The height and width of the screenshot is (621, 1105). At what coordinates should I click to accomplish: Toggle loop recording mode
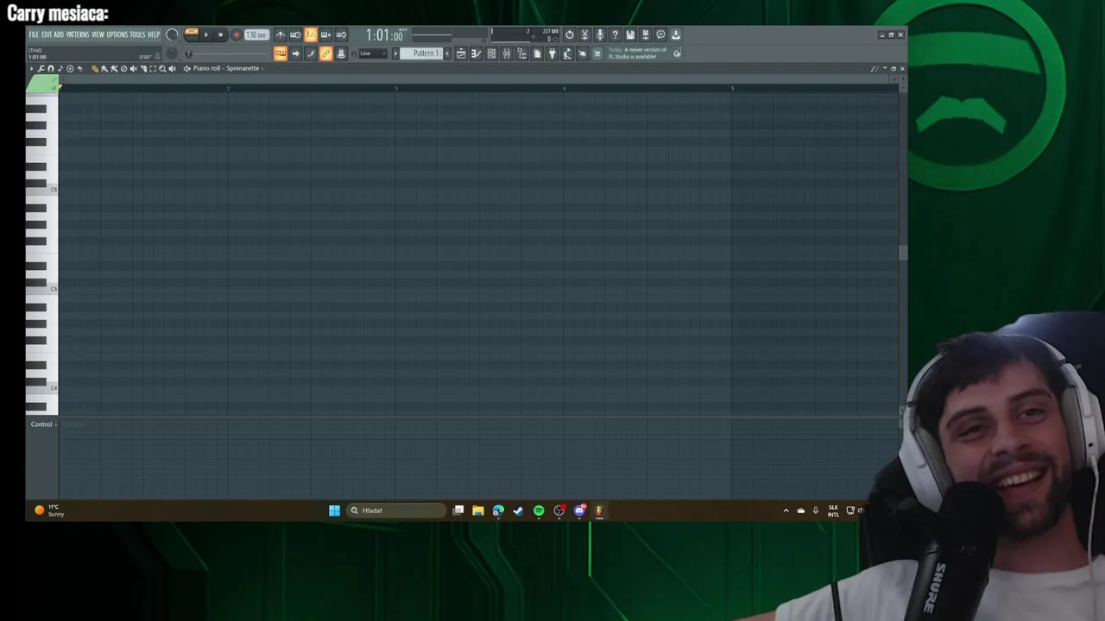(341, 34)
